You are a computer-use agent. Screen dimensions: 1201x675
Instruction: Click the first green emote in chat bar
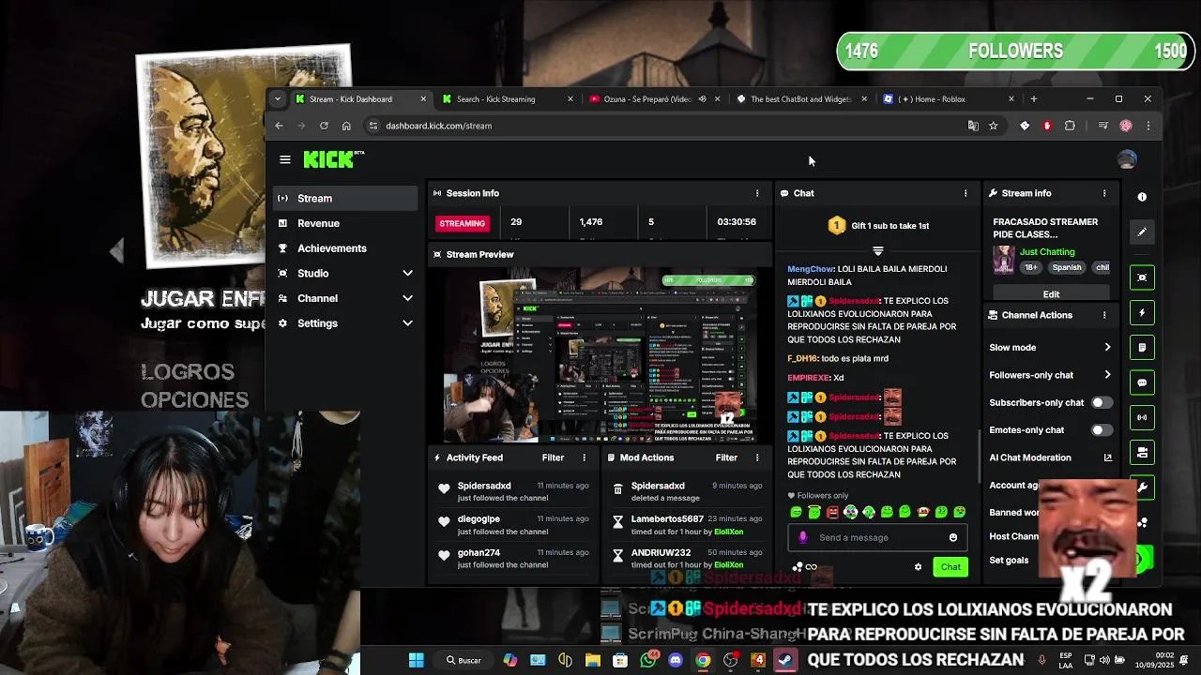click(x=796, y=512)
